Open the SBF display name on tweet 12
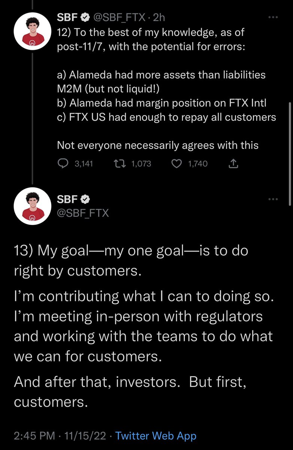The height and width of the screenshot is (450, 293). (x=67, y=17)
